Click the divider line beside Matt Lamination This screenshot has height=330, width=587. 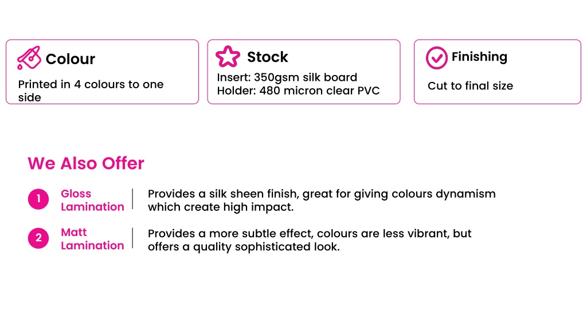(132, 238)
